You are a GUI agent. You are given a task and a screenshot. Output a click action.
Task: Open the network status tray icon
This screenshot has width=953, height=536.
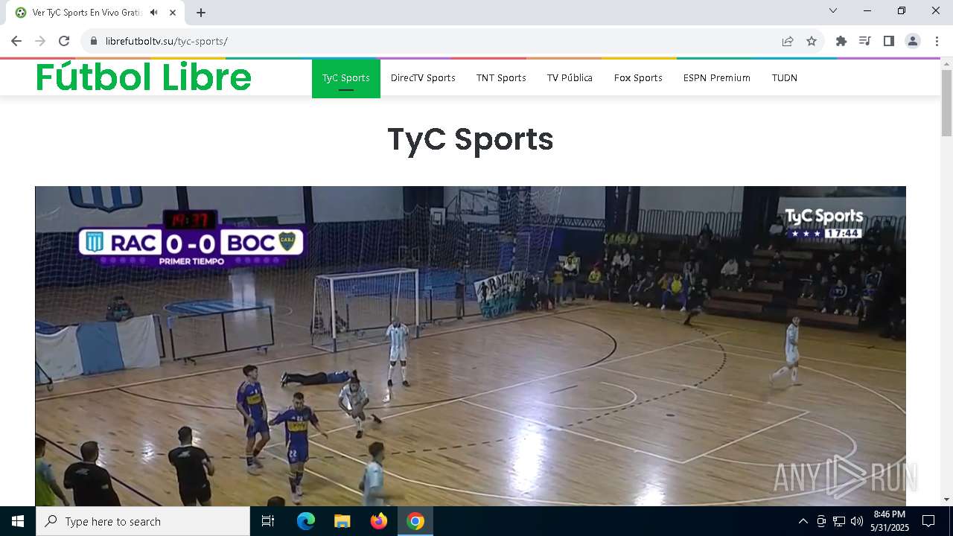pyautogui.click(x=839, y=521)
